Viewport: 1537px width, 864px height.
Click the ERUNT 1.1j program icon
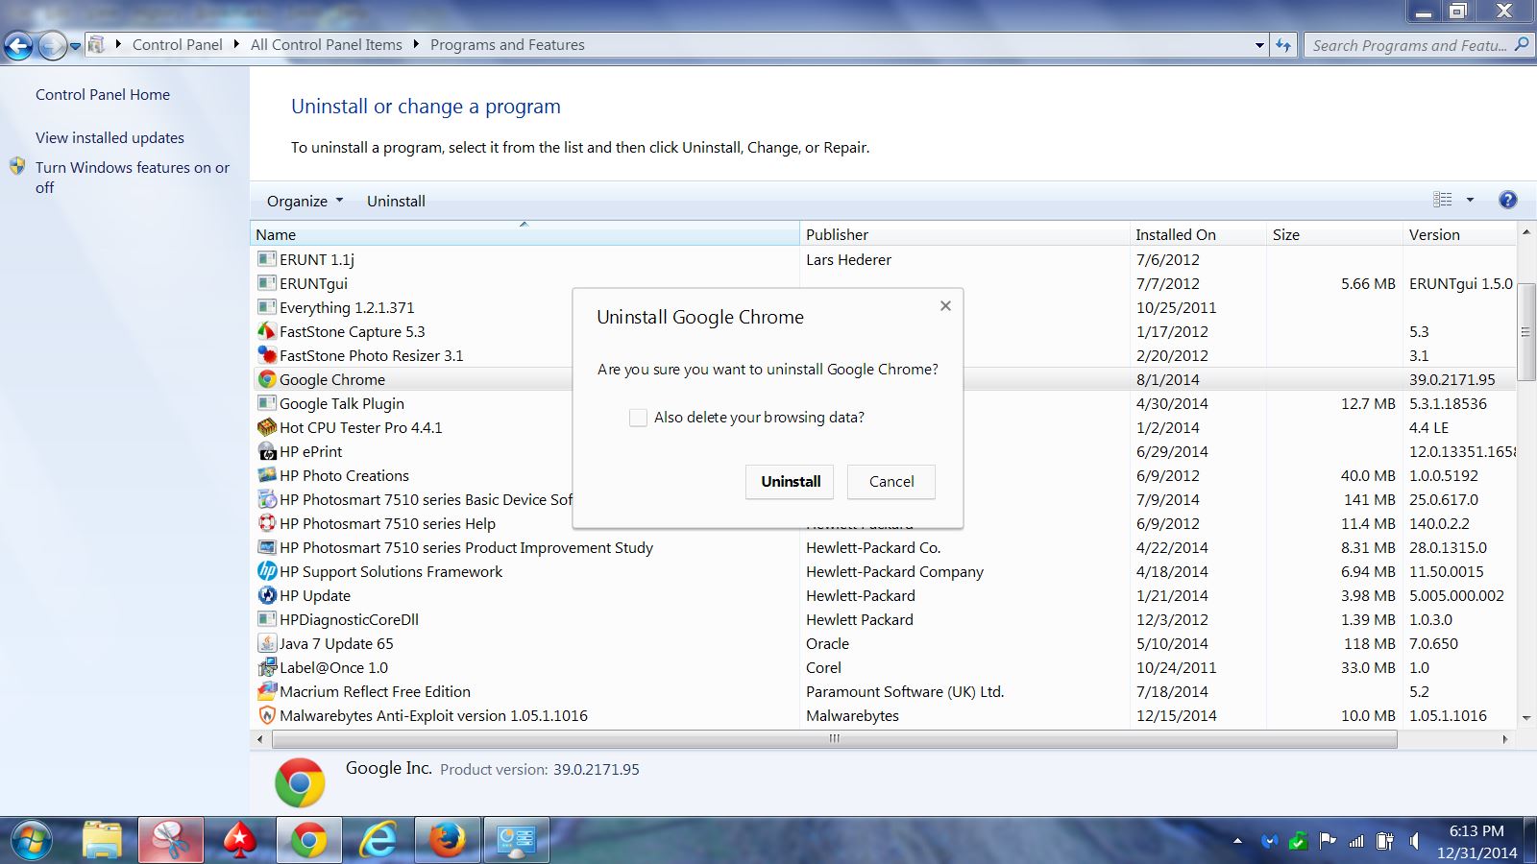(x=267, y=259)
